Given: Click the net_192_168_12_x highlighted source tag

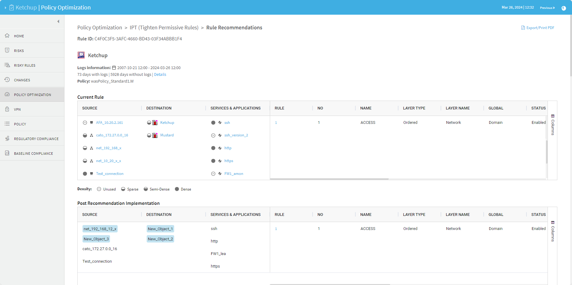Looking at the screenshot, I should pyautogui.click(x=100, y=229).
